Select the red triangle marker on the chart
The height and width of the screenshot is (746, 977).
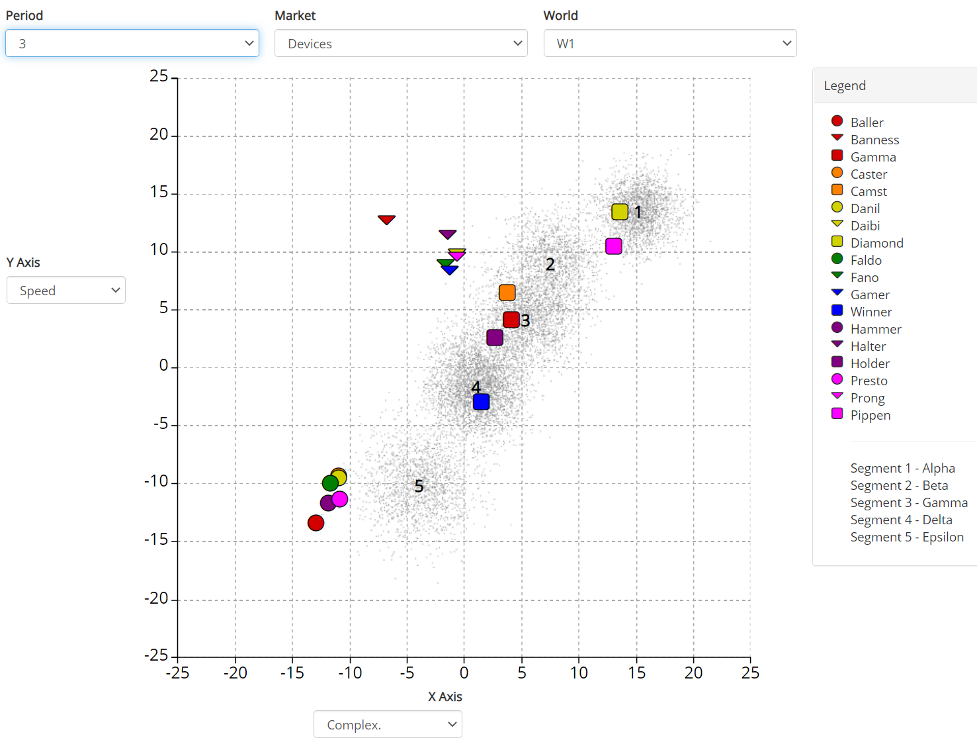click(x=386, y=219)
